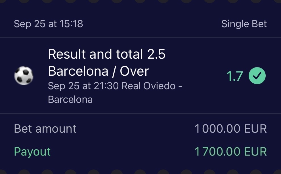Click the 1 000.00 EUR stake value
Viewport: 281px width, 174px height.
(230, 129)
